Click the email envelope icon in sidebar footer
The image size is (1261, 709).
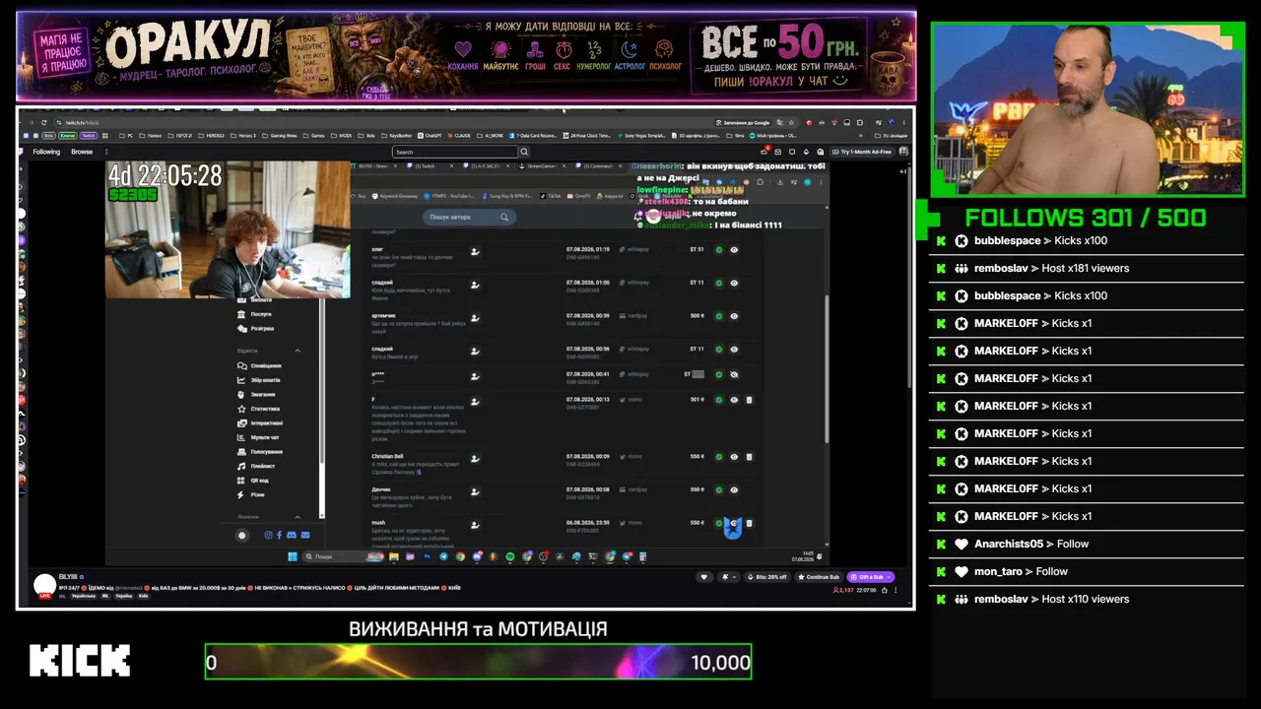305,535
